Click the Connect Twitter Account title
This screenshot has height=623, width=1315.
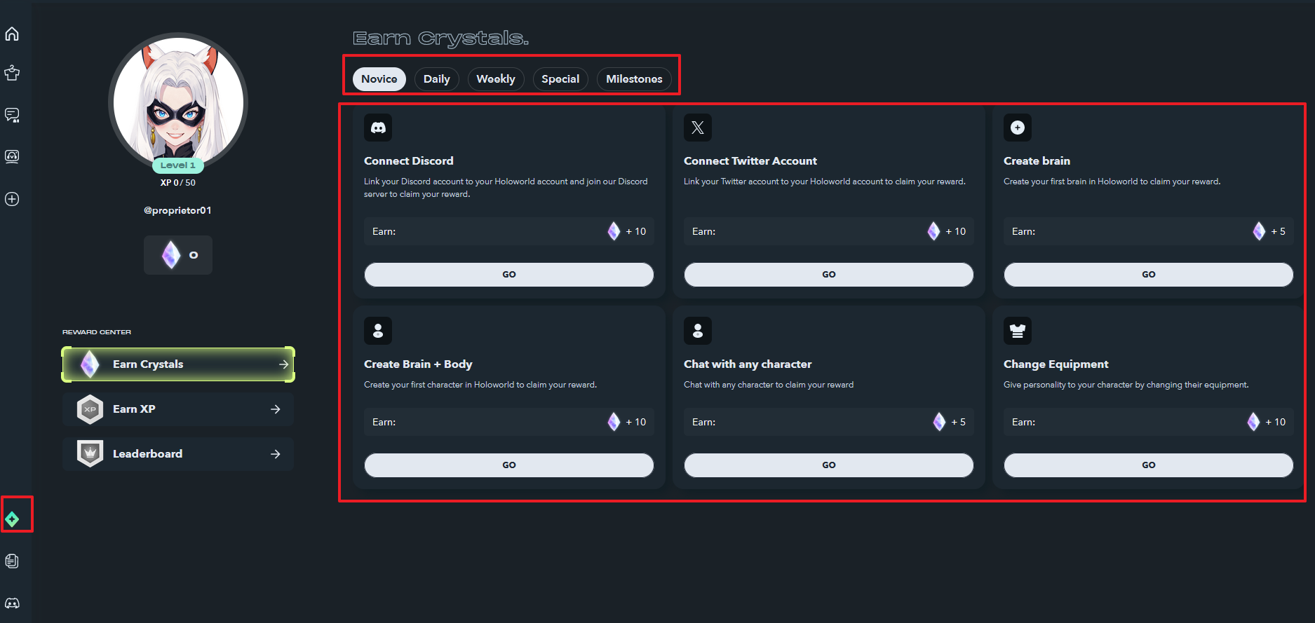750,161
